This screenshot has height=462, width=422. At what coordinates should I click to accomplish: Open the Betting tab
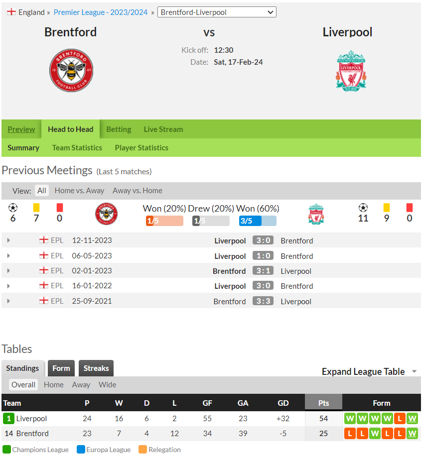pyautogui.click(x=119, y=129)
